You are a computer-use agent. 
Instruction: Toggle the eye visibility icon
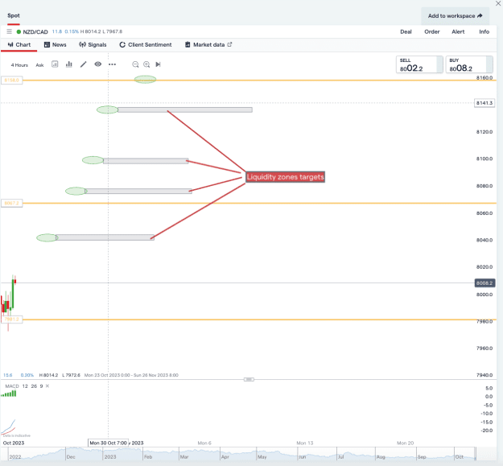98,64
